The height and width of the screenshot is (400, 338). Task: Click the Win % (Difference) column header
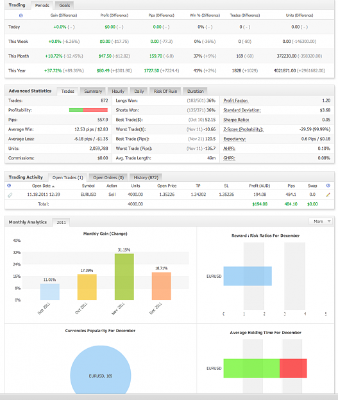pyautogui.click(x=205, y=15)
